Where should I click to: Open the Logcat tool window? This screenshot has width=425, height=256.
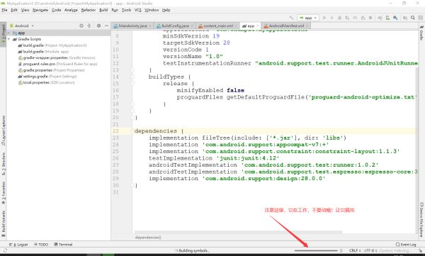point(18,245)
